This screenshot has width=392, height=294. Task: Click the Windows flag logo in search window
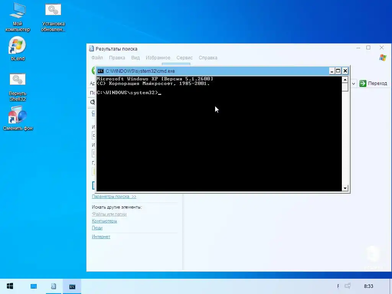[383, 58]
